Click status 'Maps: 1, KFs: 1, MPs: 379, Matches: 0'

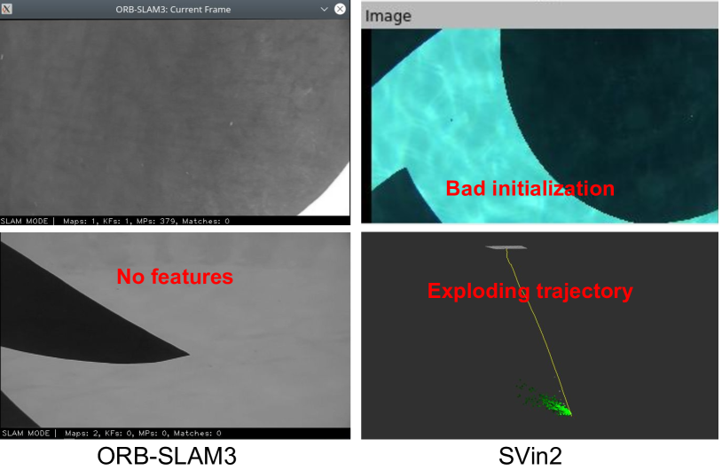tap(146, 221)
